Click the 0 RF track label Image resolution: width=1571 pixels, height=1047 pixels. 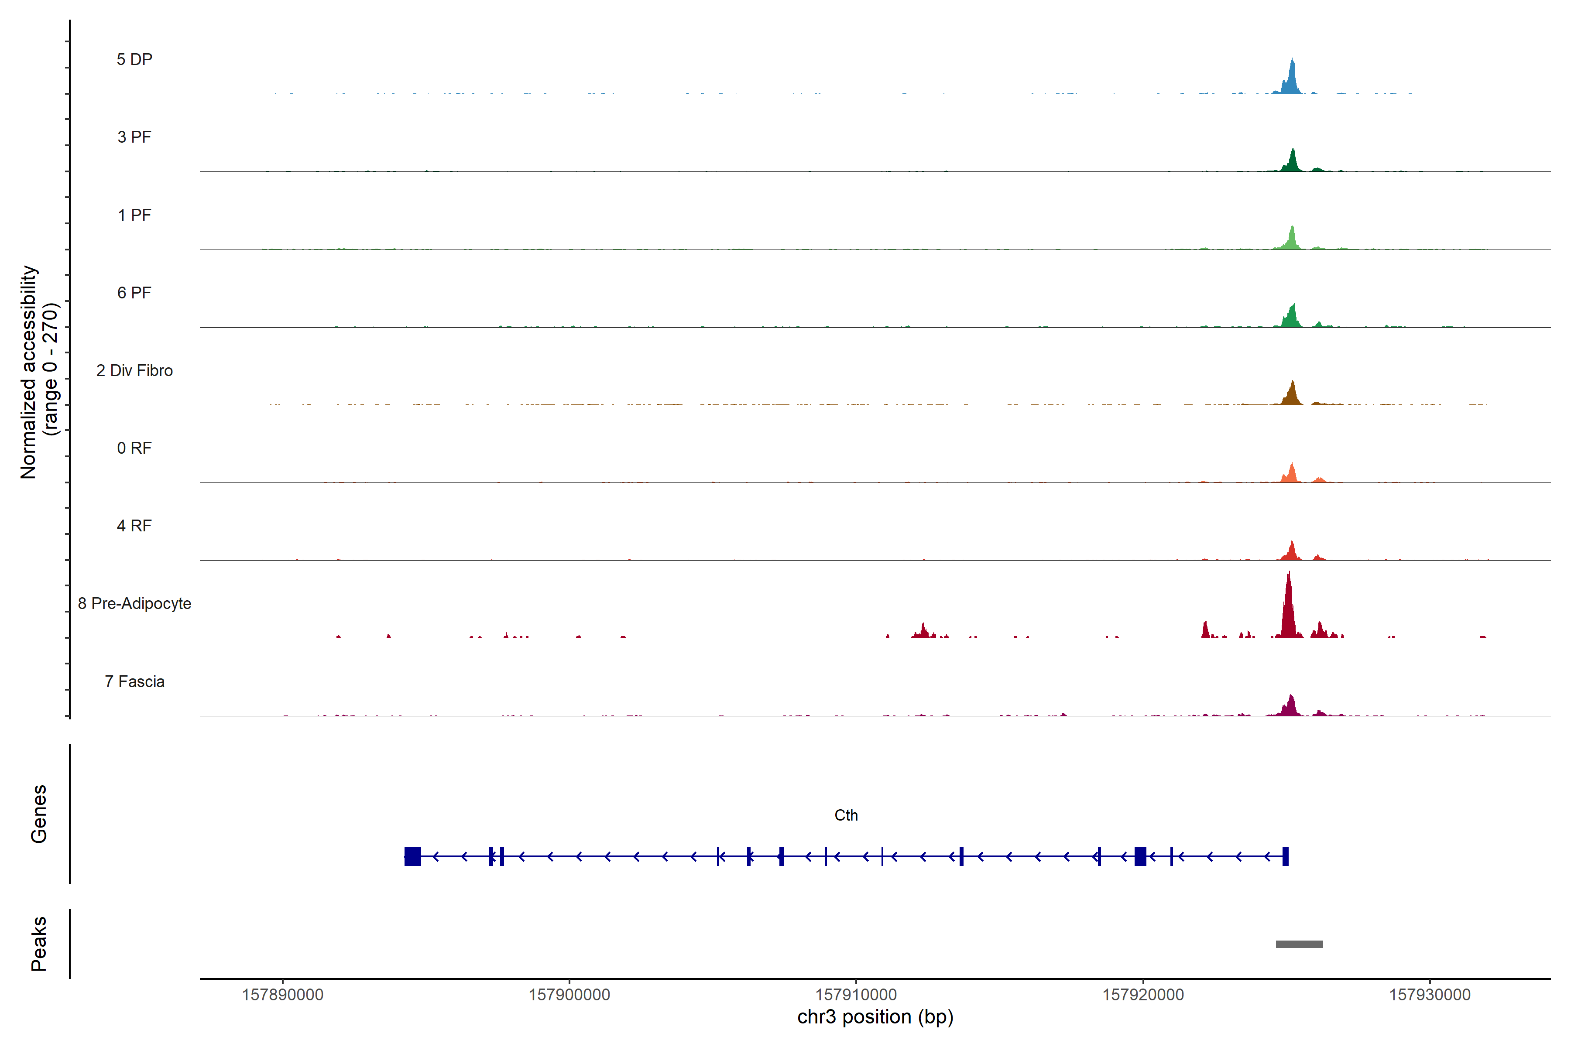pos(134,448)
